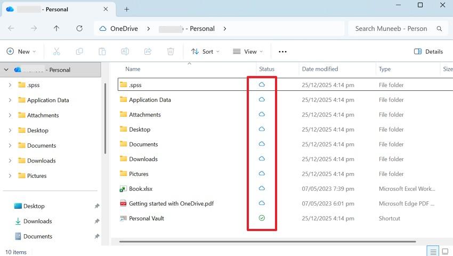453x256 pixels.
Task: Click cloud status icon for Documents row
Action: pos(262,144)
